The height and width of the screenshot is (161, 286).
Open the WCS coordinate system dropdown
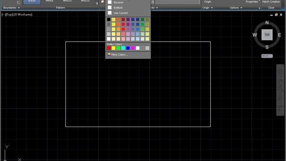(x=267, y=56)
